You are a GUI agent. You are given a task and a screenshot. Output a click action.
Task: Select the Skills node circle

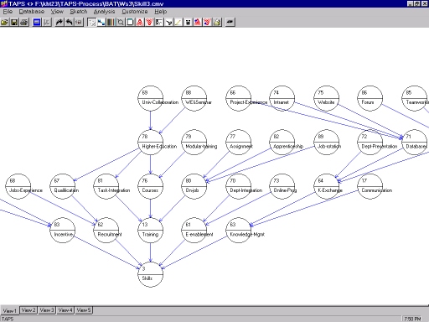pyautogui.click(x=151, y=274)
